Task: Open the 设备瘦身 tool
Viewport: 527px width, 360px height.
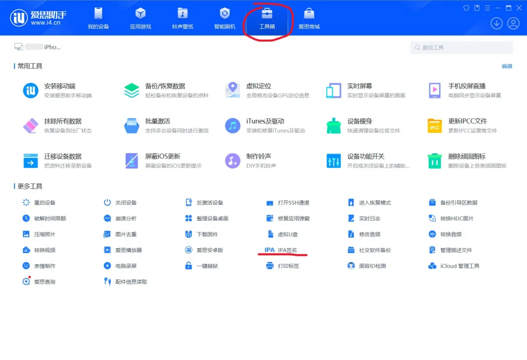Action: point(364,126)
